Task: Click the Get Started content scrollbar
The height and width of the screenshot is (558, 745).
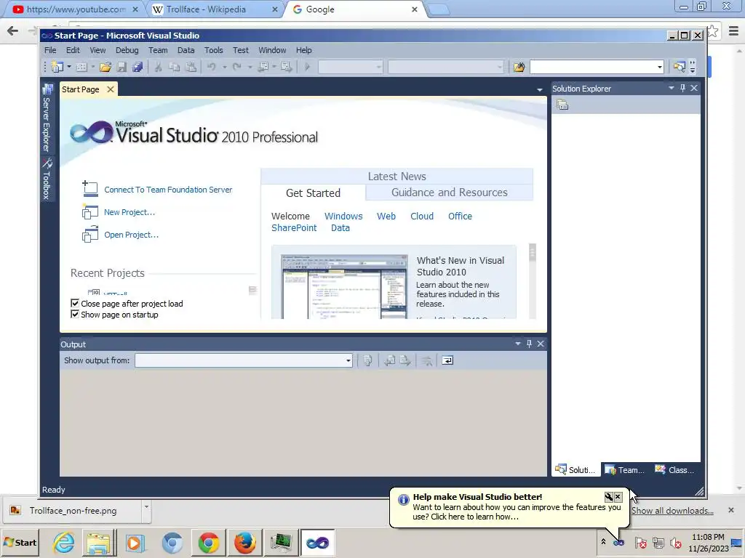Action: (x=532, y=281)
